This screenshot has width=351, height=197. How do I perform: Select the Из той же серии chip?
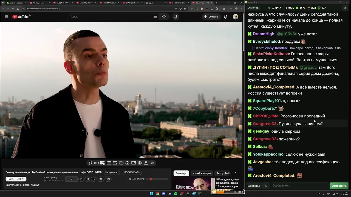pyautogui.click(x=202, y=173)
